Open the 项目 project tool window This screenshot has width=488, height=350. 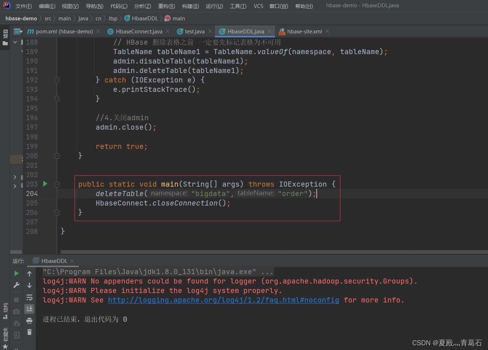(5, 38)
